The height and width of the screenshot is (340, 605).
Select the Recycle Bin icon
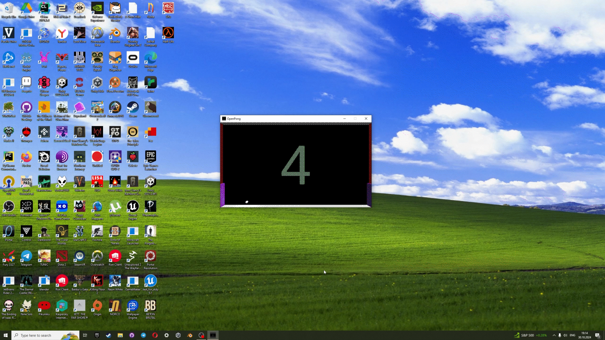coord(9,9)
